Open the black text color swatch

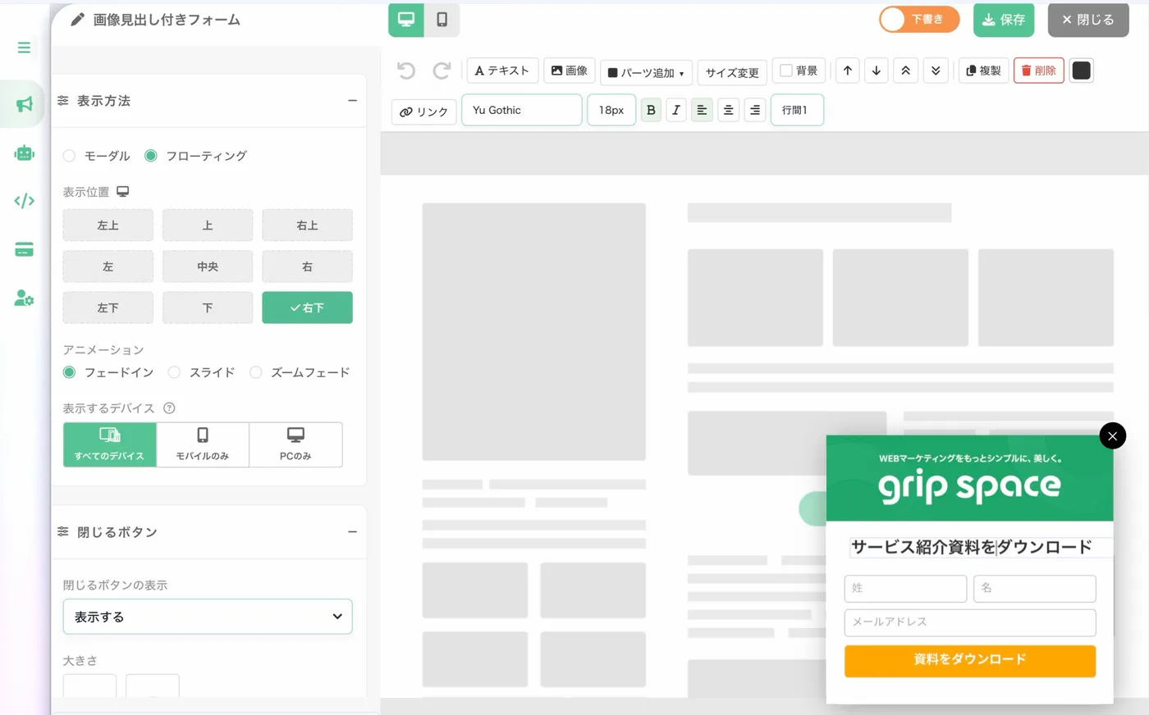[x=1082, y=71]
